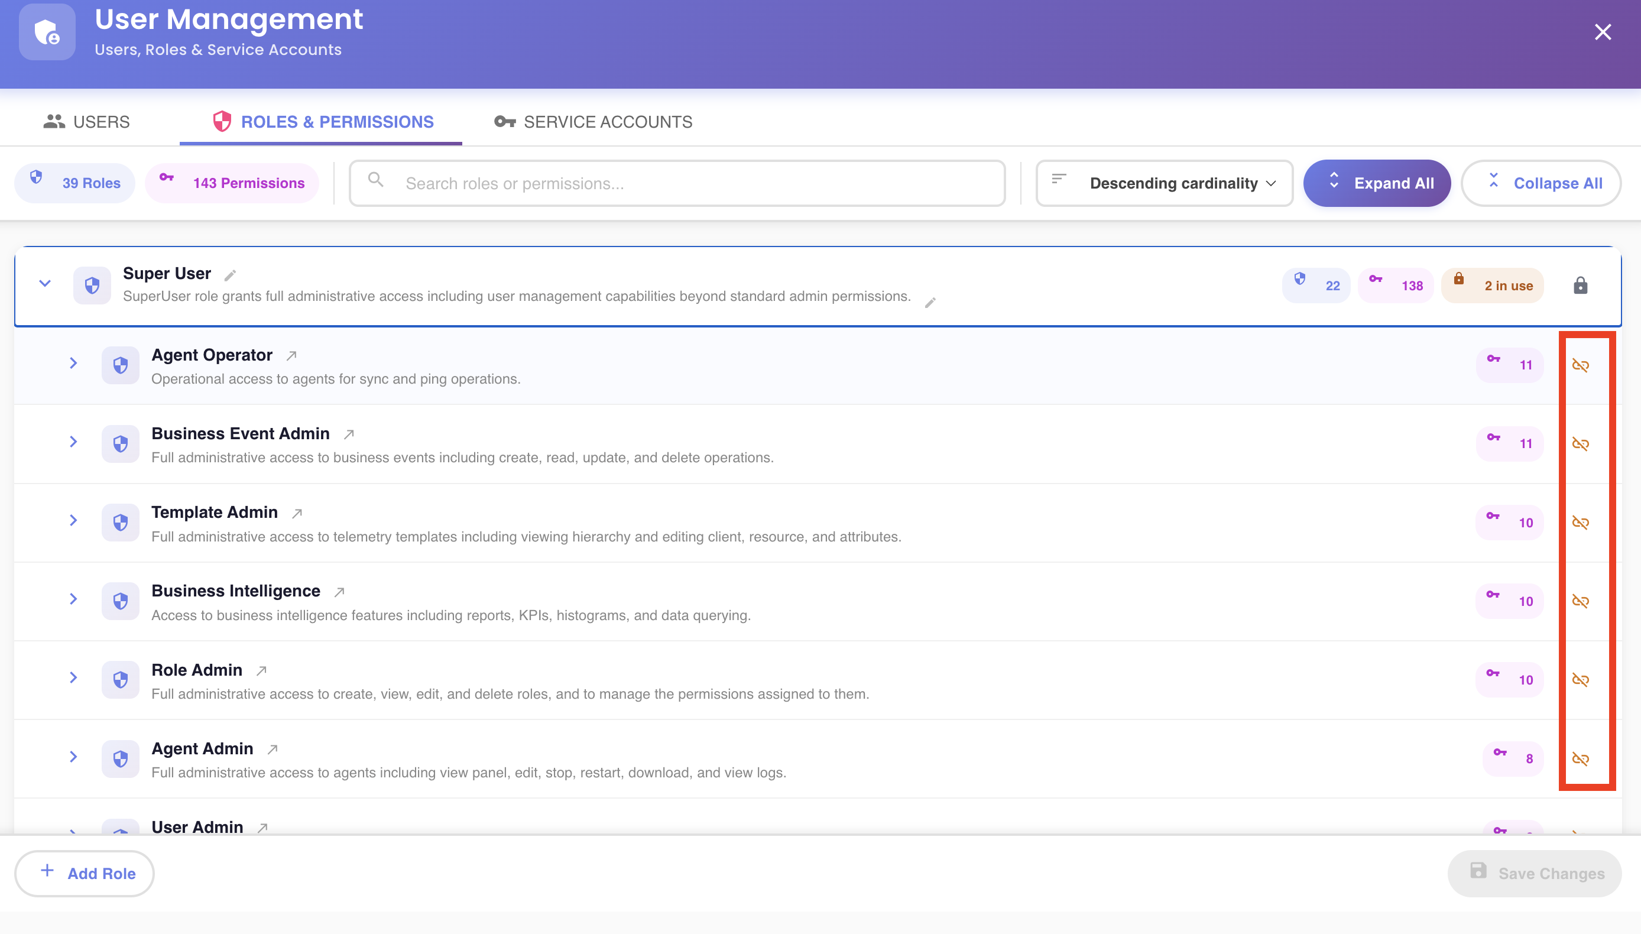The height and width of the screenshot is (934, 1641).
Task: Click the Expand All button
Action: 1377,183
